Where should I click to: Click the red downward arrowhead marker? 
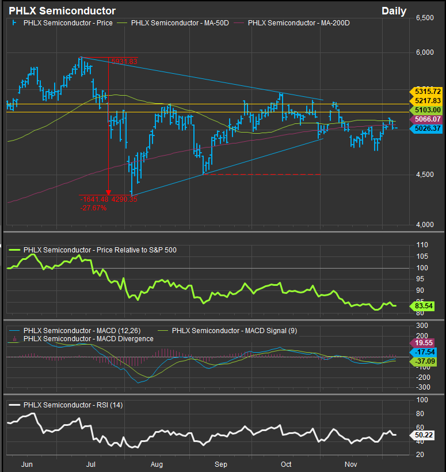pos(109,192)
